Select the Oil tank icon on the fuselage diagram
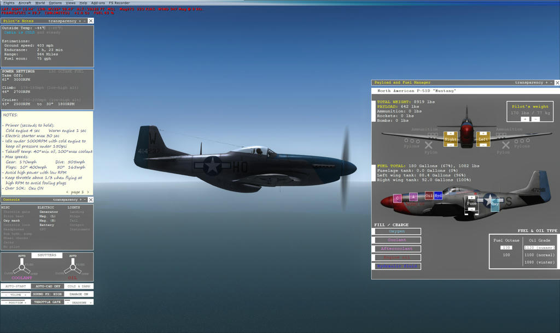560x333 pixels. (429, 195)
